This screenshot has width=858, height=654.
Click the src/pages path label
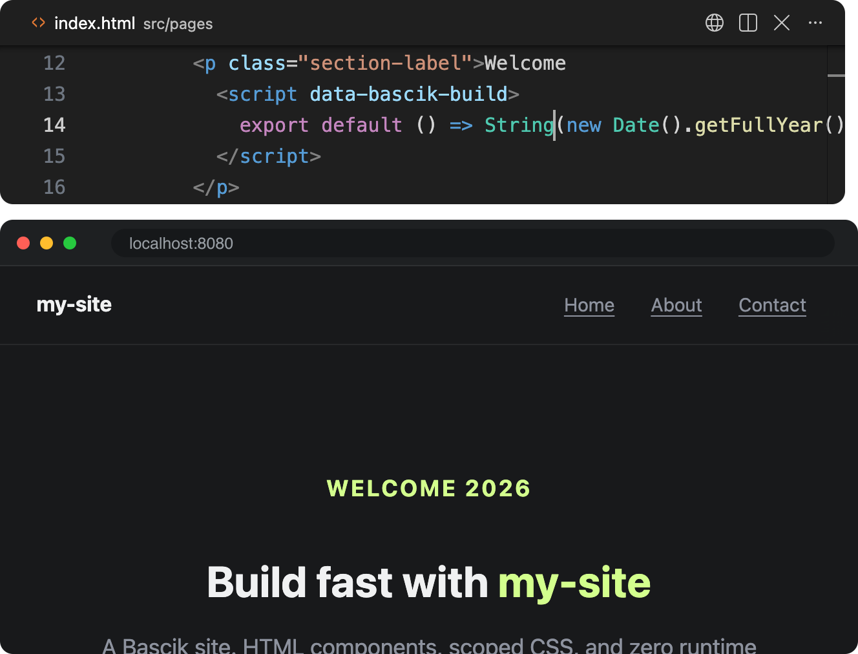point(178,24)
